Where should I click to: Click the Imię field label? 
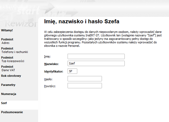pos(47,56)
